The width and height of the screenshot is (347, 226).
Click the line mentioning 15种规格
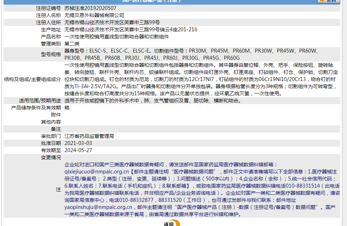174,93
